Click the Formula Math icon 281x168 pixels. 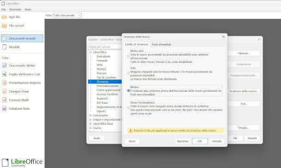pyautogui.click(x=4, y=100)
